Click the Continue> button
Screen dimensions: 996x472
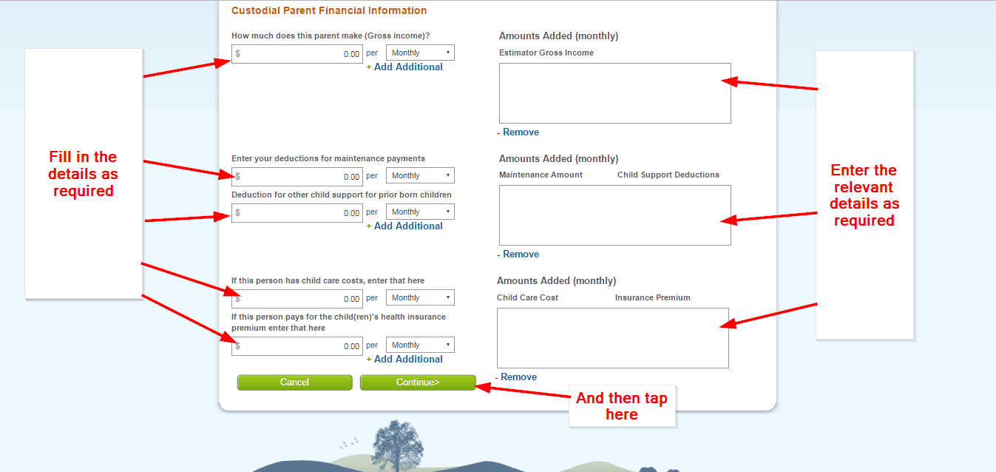pos(418,382)
